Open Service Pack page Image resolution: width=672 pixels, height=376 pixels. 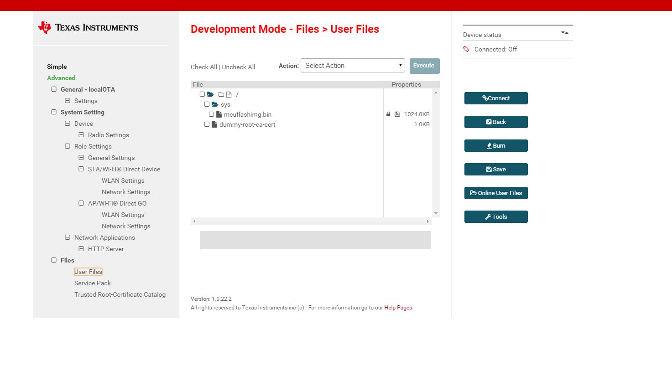pyautogui.click(x=93, y=283)
